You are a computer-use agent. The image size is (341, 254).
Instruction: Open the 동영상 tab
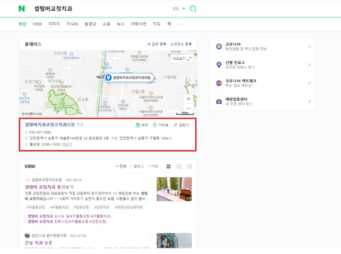(x=90, y=24)
